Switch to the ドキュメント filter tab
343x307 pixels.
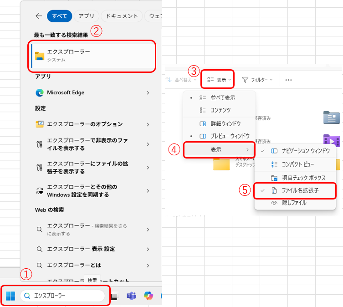point(122,16)
